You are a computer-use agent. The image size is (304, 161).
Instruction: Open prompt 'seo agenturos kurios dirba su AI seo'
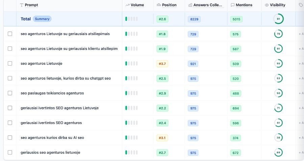pos(52,138)
